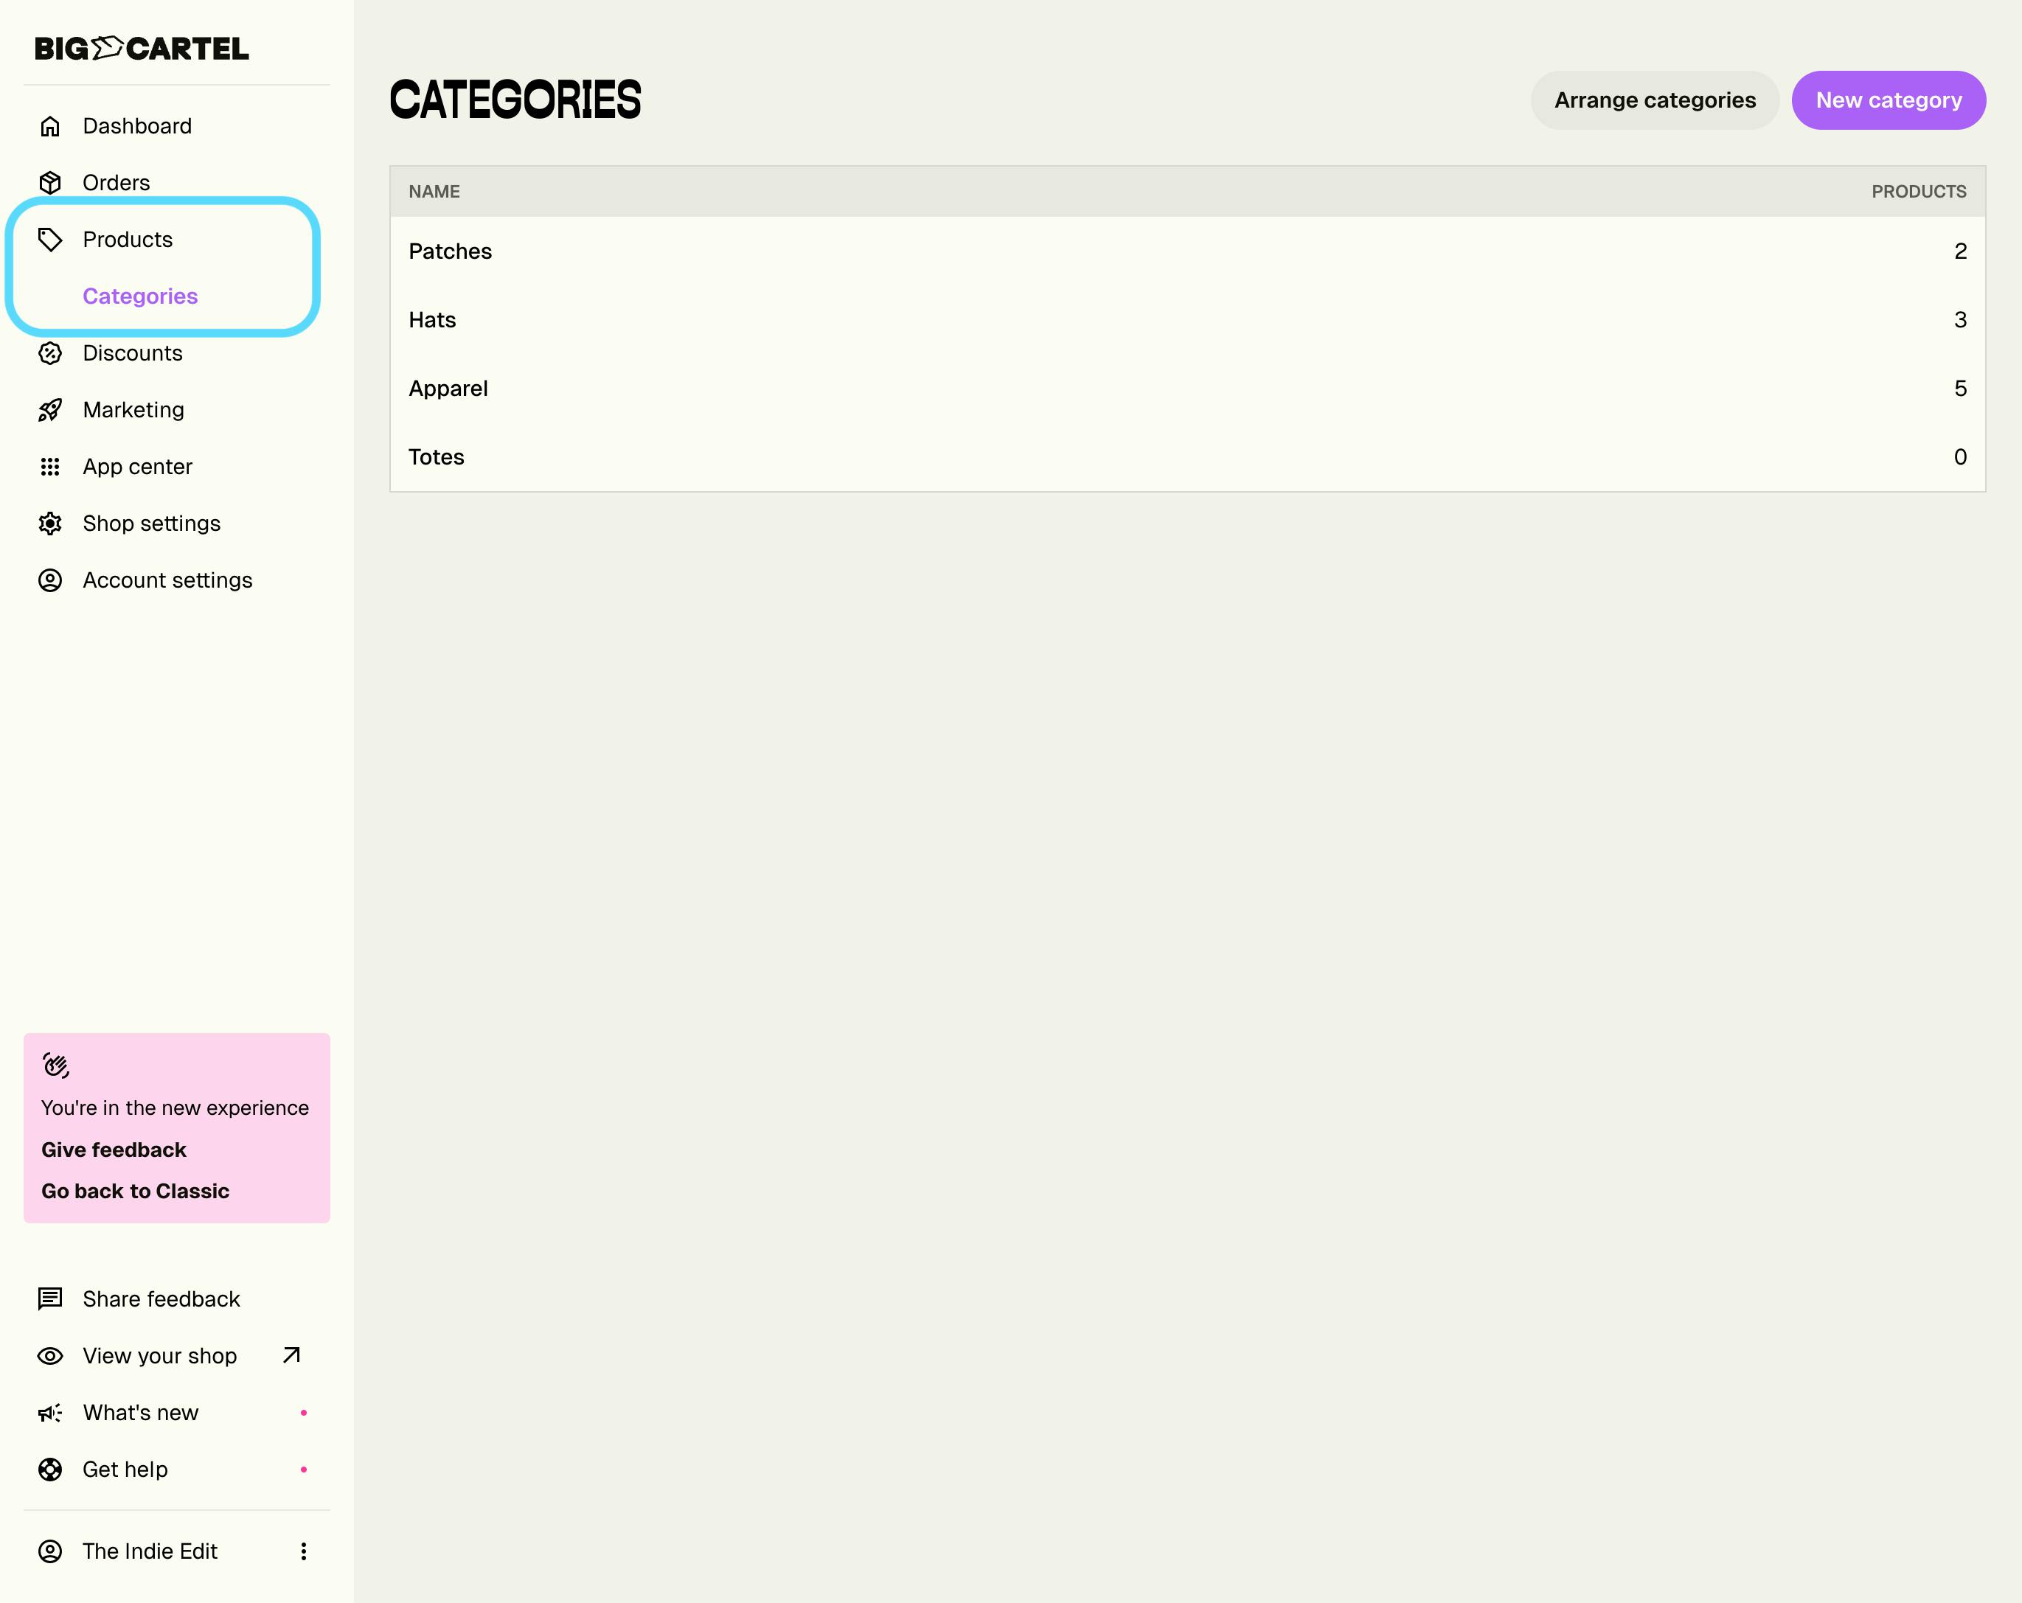Click the Give feedback link

(114, 1150)
